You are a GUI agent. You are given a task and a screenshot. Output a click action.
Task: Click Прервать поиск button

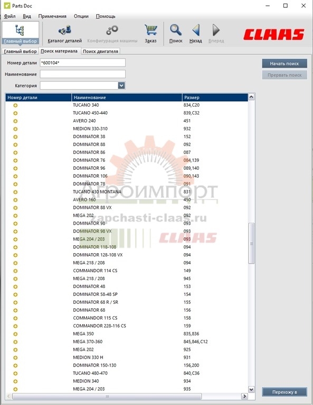point(284,75)
